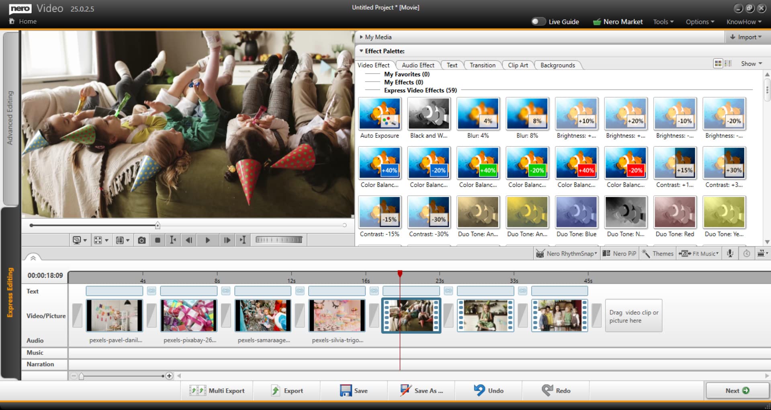The width and height of the screenshot is (771, 410).
Task: Switch effect palette to list view
Action: [x=728, y=63]
